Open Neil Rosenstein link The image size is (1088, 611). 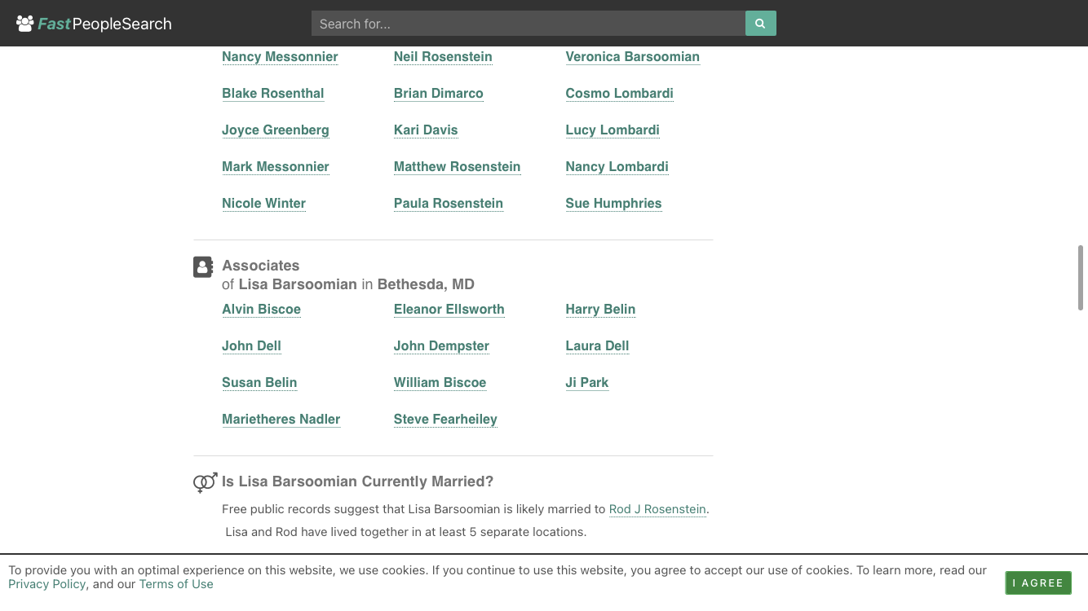[443, 56]
